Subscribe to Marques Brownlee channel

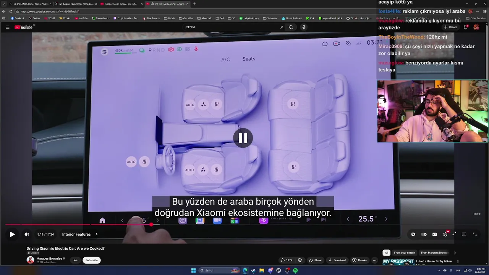pyautogui.click(x=92, y=260)
